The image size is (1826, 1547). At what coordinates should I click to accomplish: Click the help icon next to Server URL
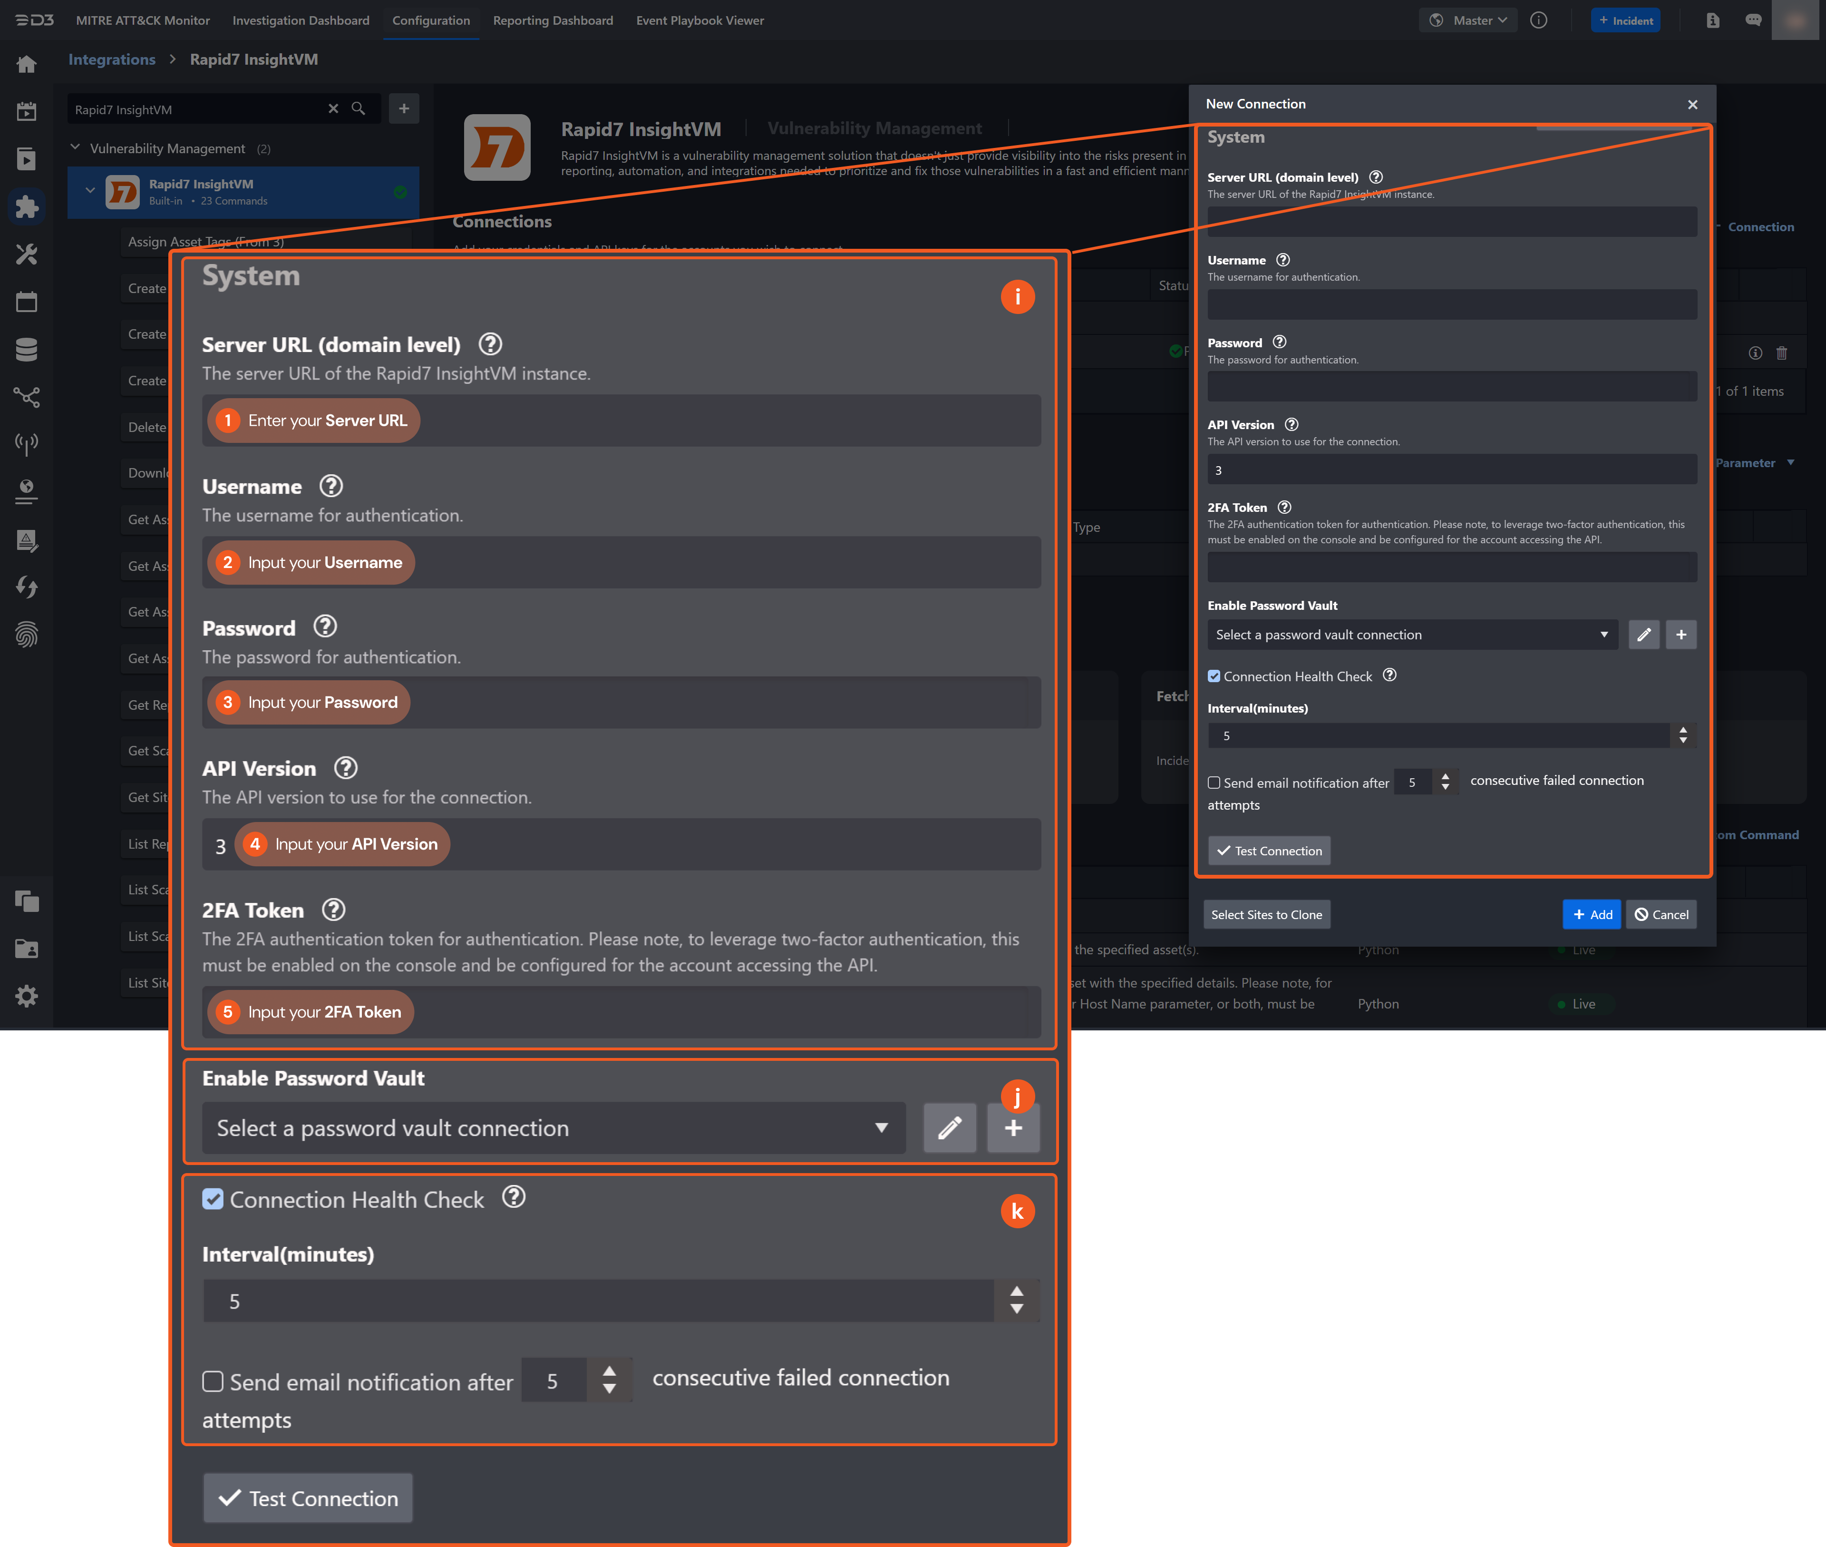tap(1375, 177)
